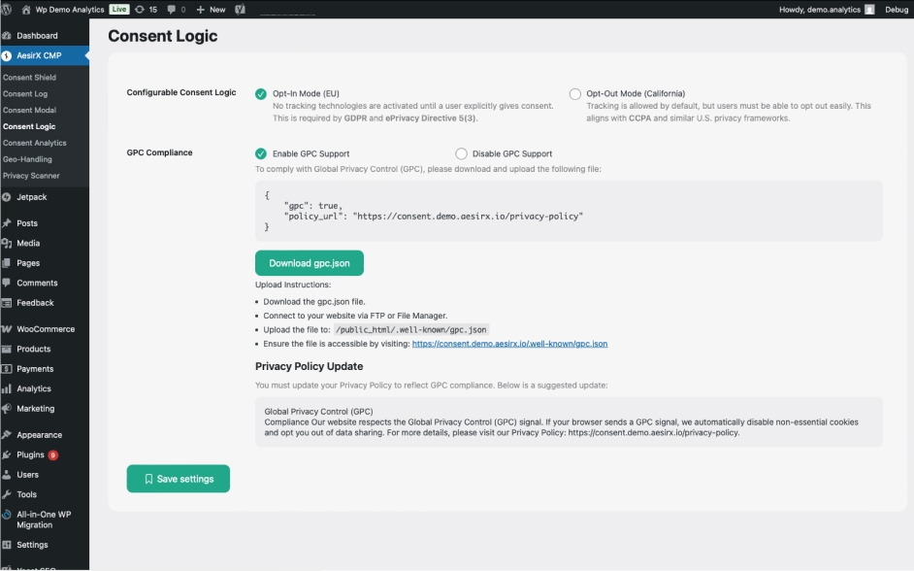Viewport: 914px width, 571px height.
Task: Click the Media icon in the sidebar
Action: click(7, 243)
